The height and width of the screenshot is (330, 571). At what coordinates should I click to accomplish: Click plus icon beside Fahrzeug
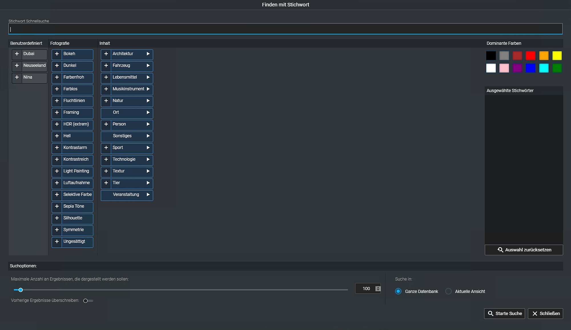(x=106, y=66)
